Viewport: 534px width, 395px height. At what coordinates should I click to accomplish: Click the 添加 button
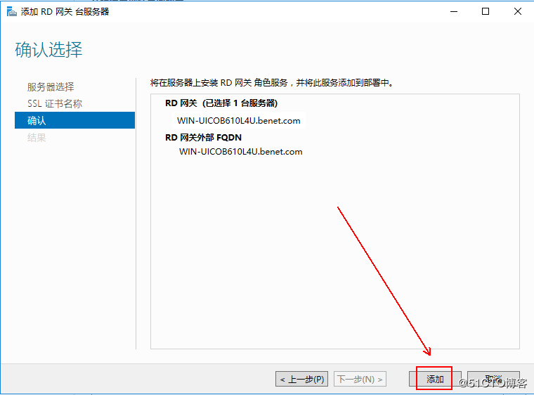pyautogui.click(x=435, y=379)
